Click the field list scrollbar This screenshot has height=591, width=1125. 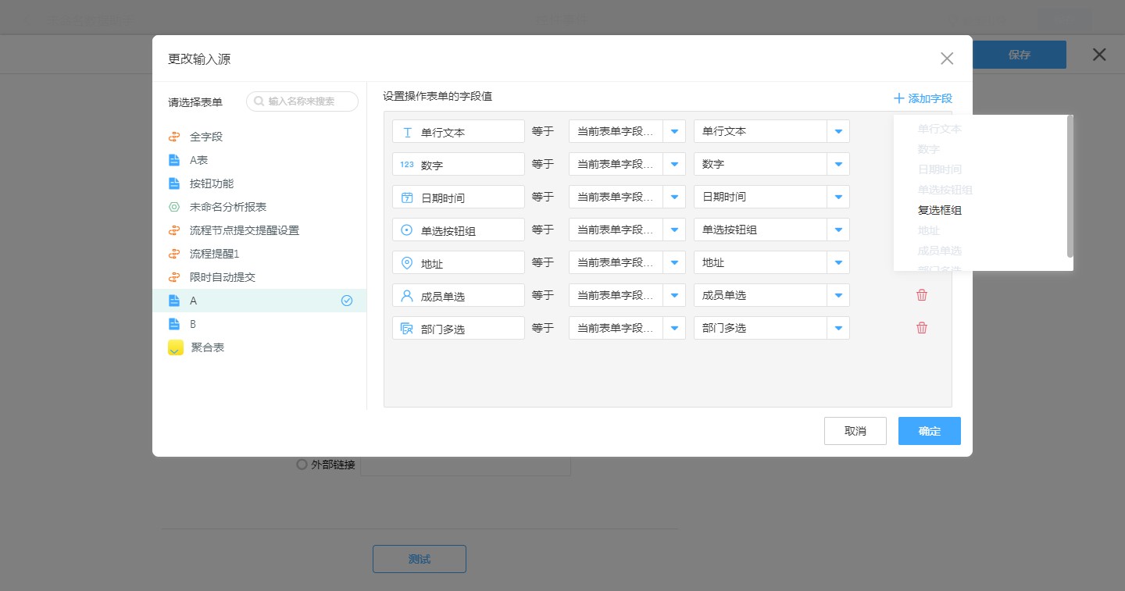[1070, 186]
